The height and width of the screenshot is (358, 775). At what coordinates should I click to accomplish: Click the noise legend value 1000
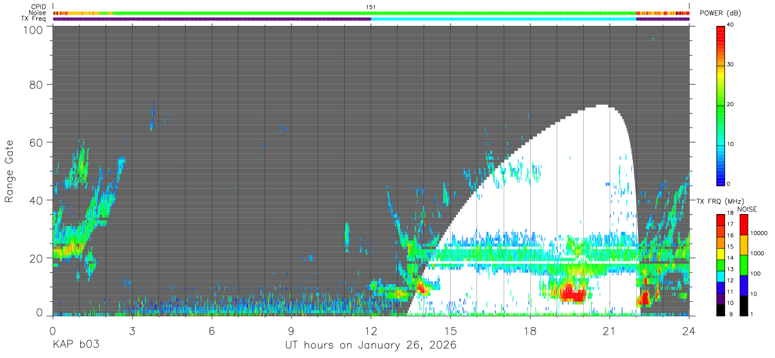click(x=756, y=253)
